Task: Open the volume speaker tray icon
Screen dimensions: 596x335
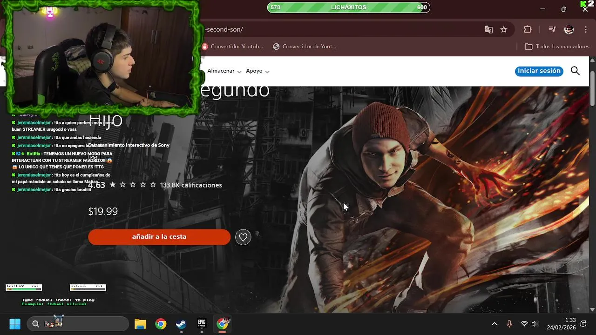Action: point(535,324)
